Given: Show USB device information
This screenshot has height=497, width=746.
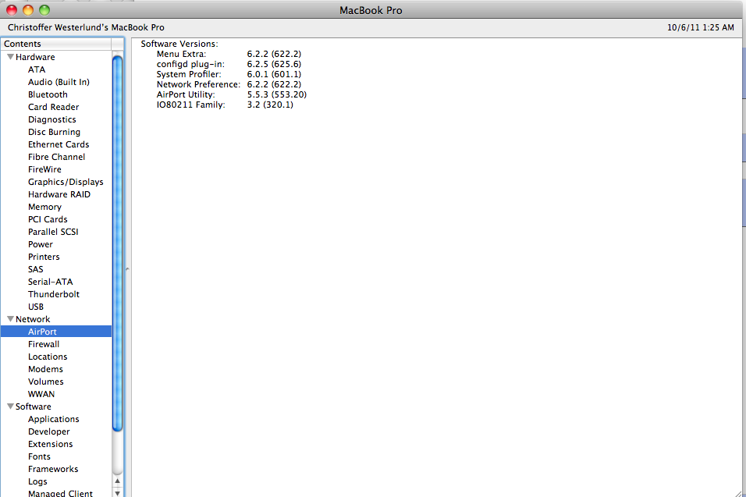Looking at the screenshot, I should click(36, 307).
